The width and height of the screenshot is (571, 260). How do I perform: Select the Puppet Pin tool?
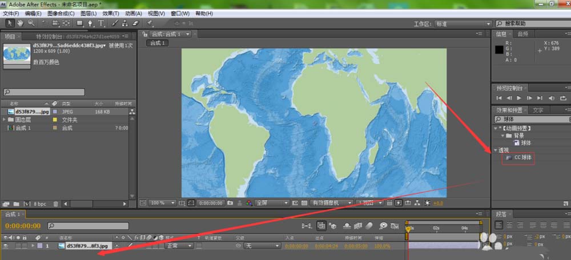(x=150, y=23)
